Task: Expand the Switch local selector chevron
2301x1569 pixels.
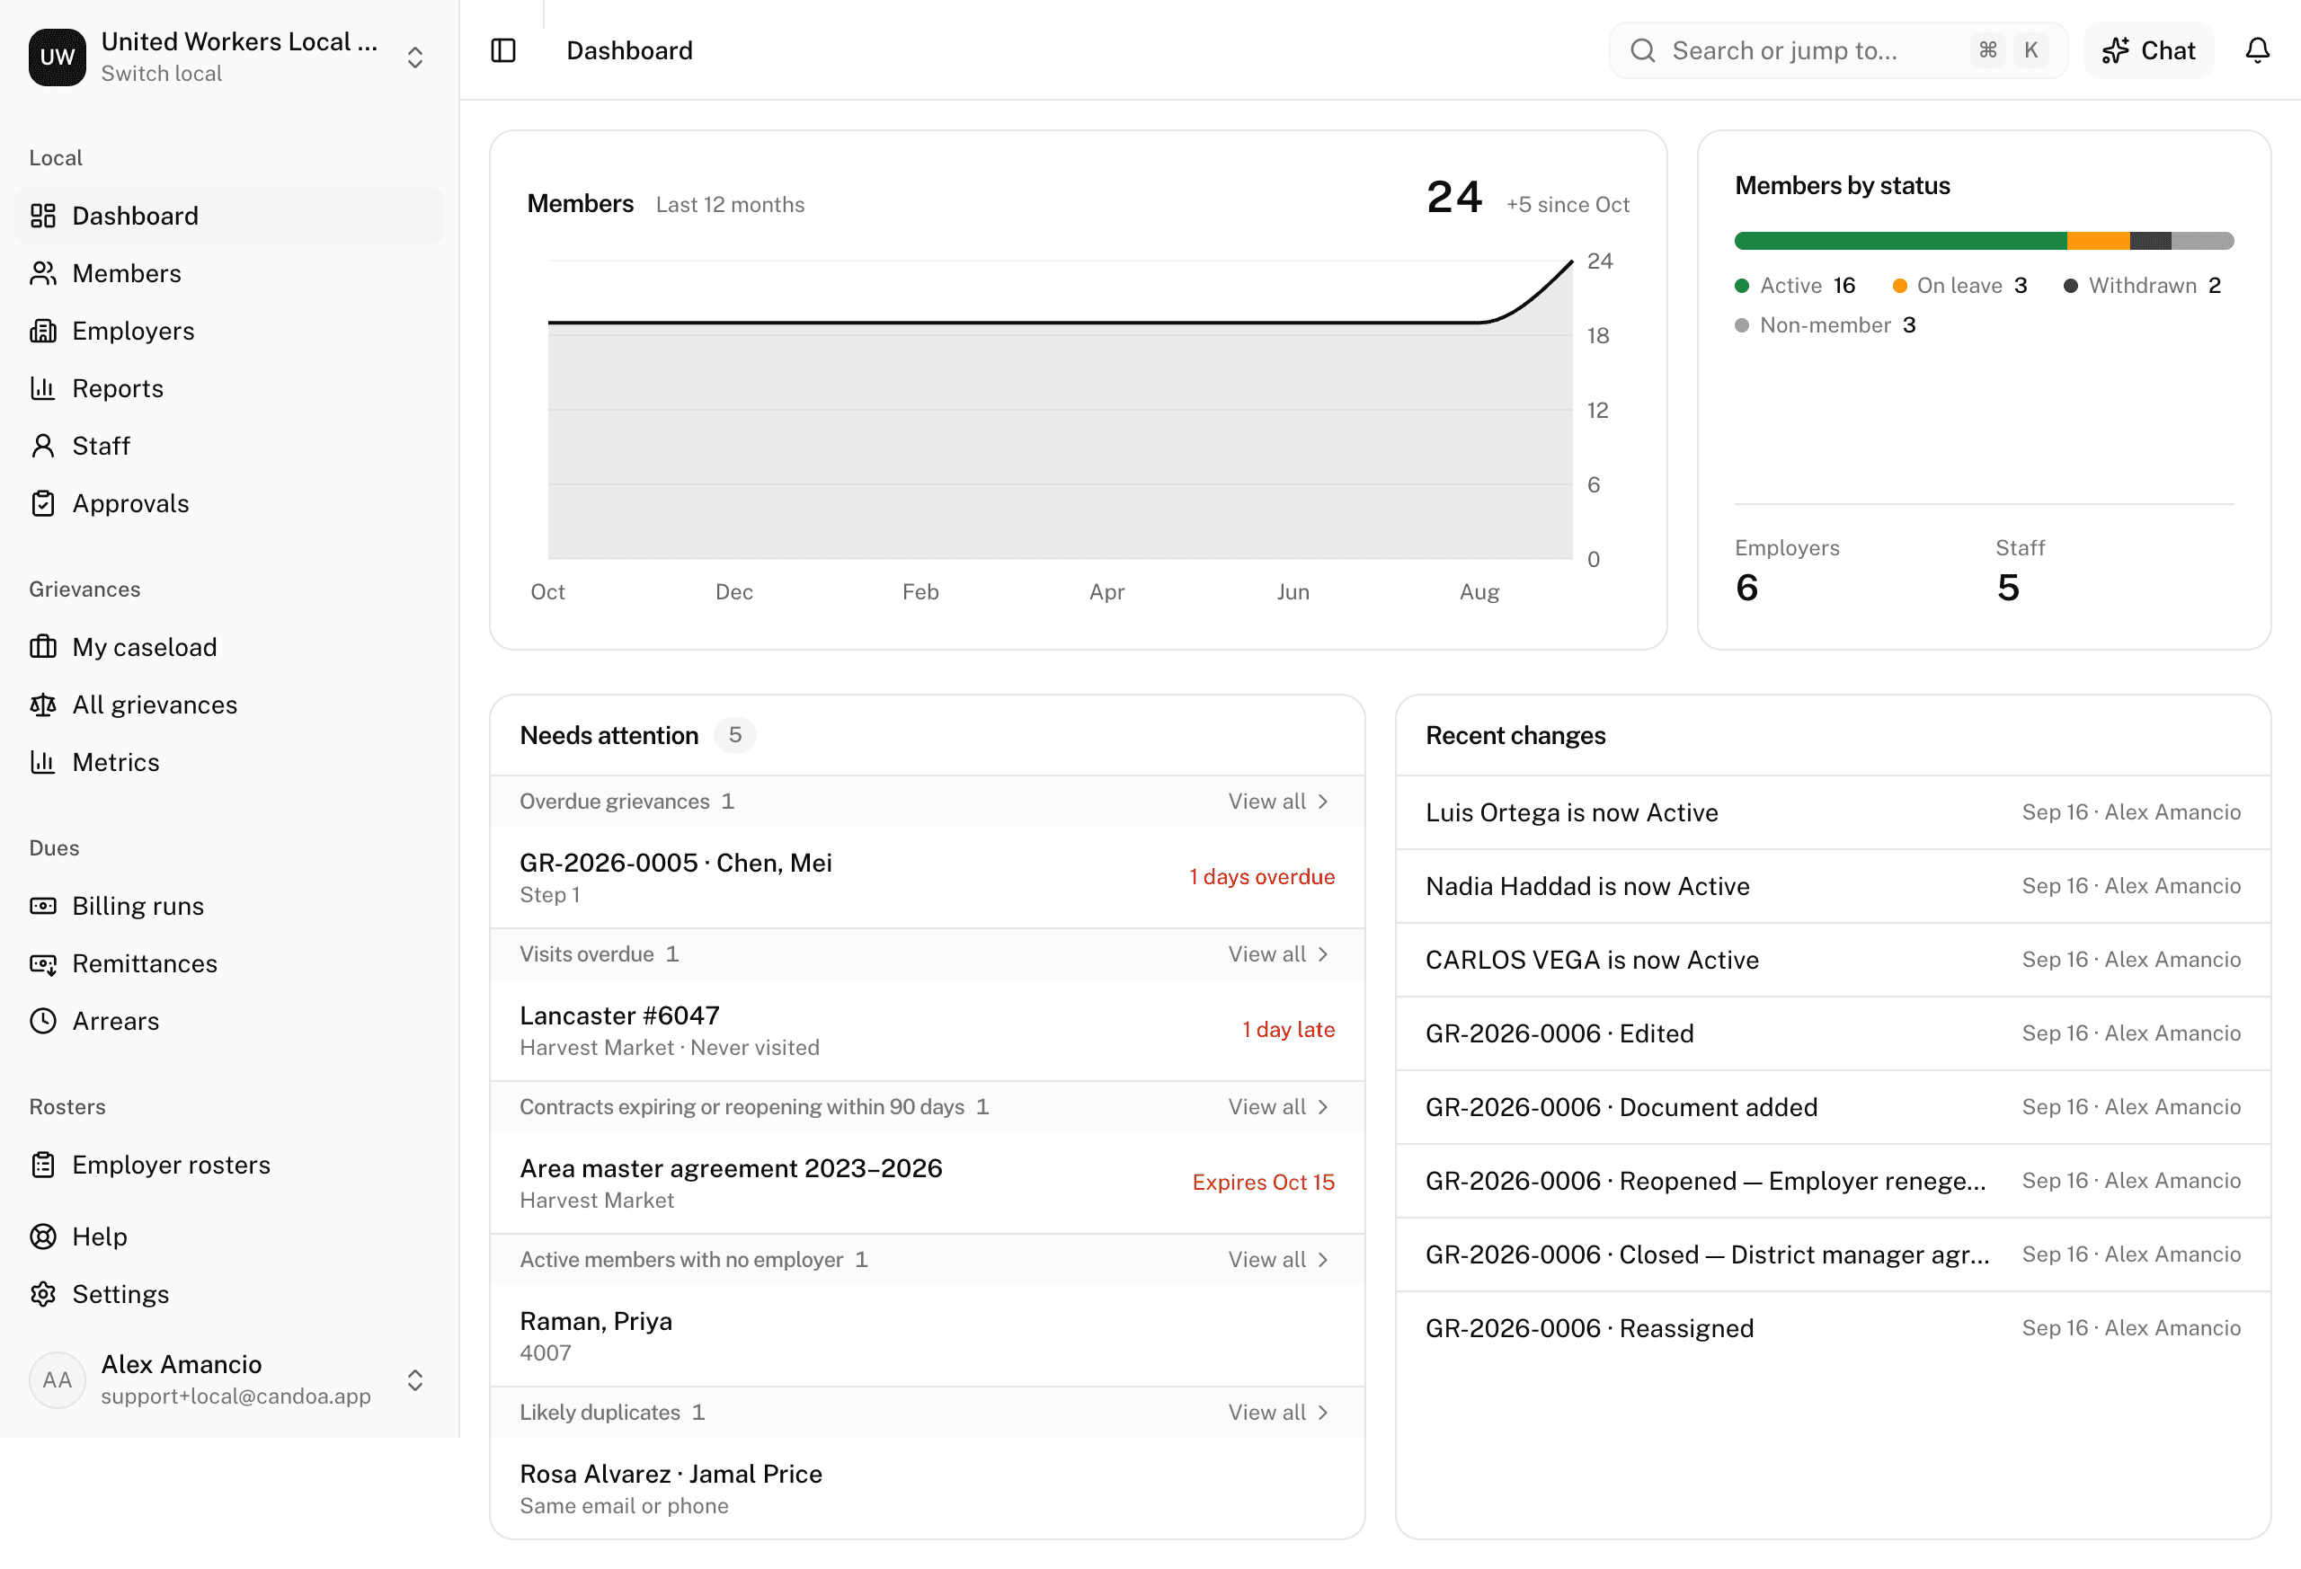Action: click(415, 57)
